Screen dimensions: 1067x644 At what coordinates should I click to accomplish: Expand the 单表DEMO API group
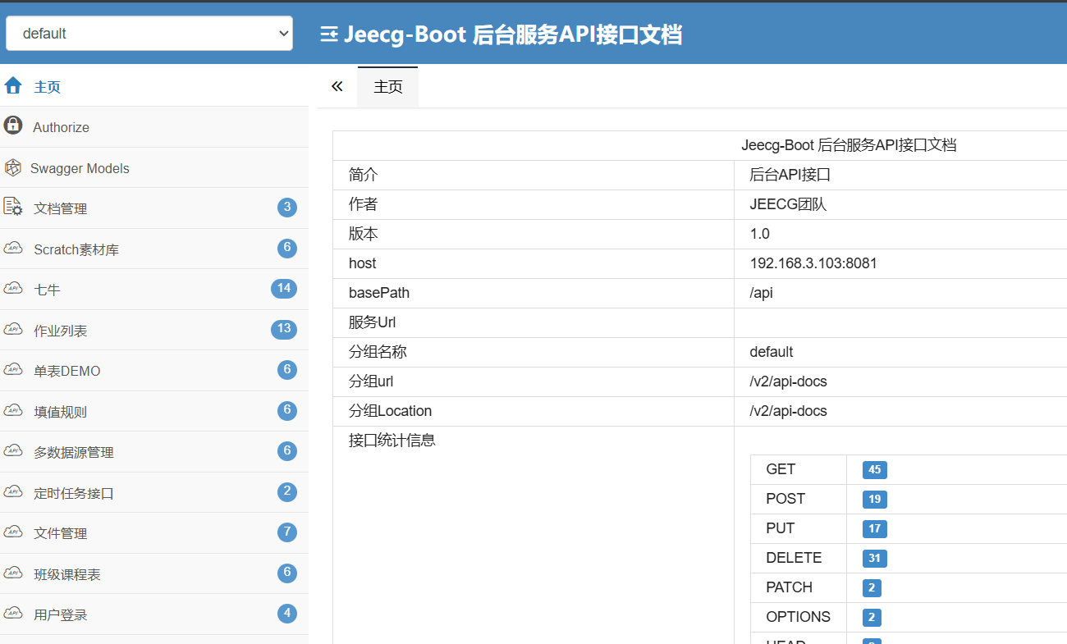point(67,371)
